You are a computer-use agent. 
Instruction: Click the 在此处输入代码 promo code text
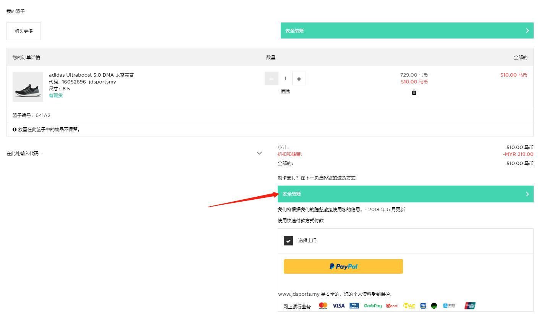pos(24,154)
